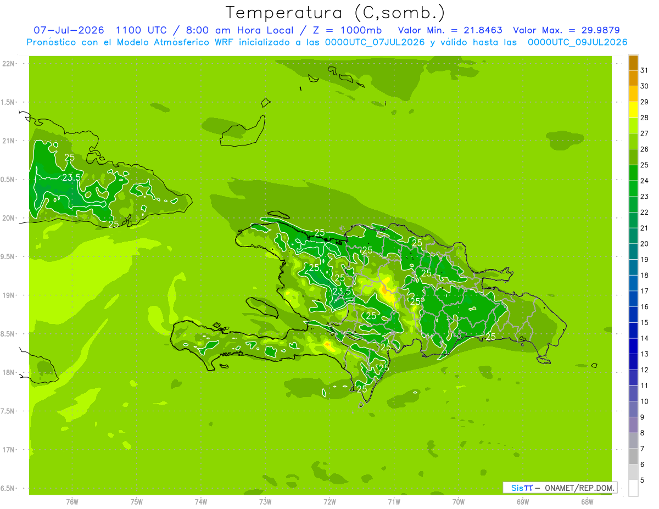
Task: Pick the yellow color bar segment between 28 and 29
Action: (633, 109)
